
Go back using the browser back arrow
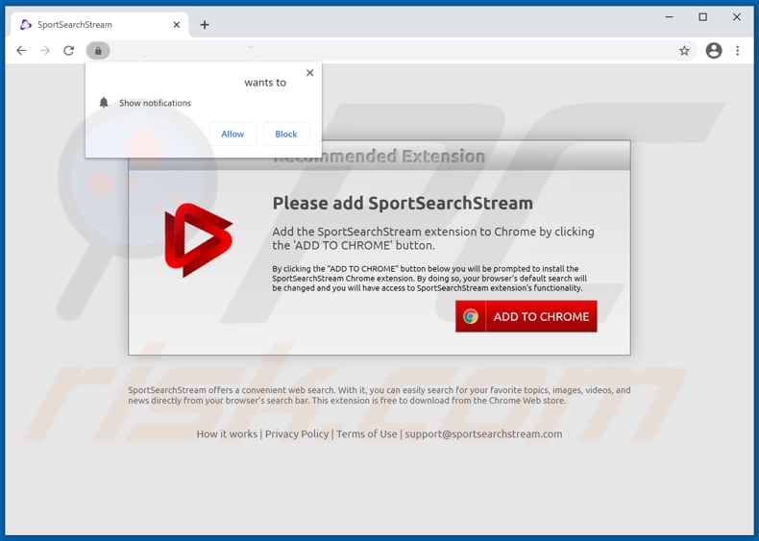(x=21, y=50)
